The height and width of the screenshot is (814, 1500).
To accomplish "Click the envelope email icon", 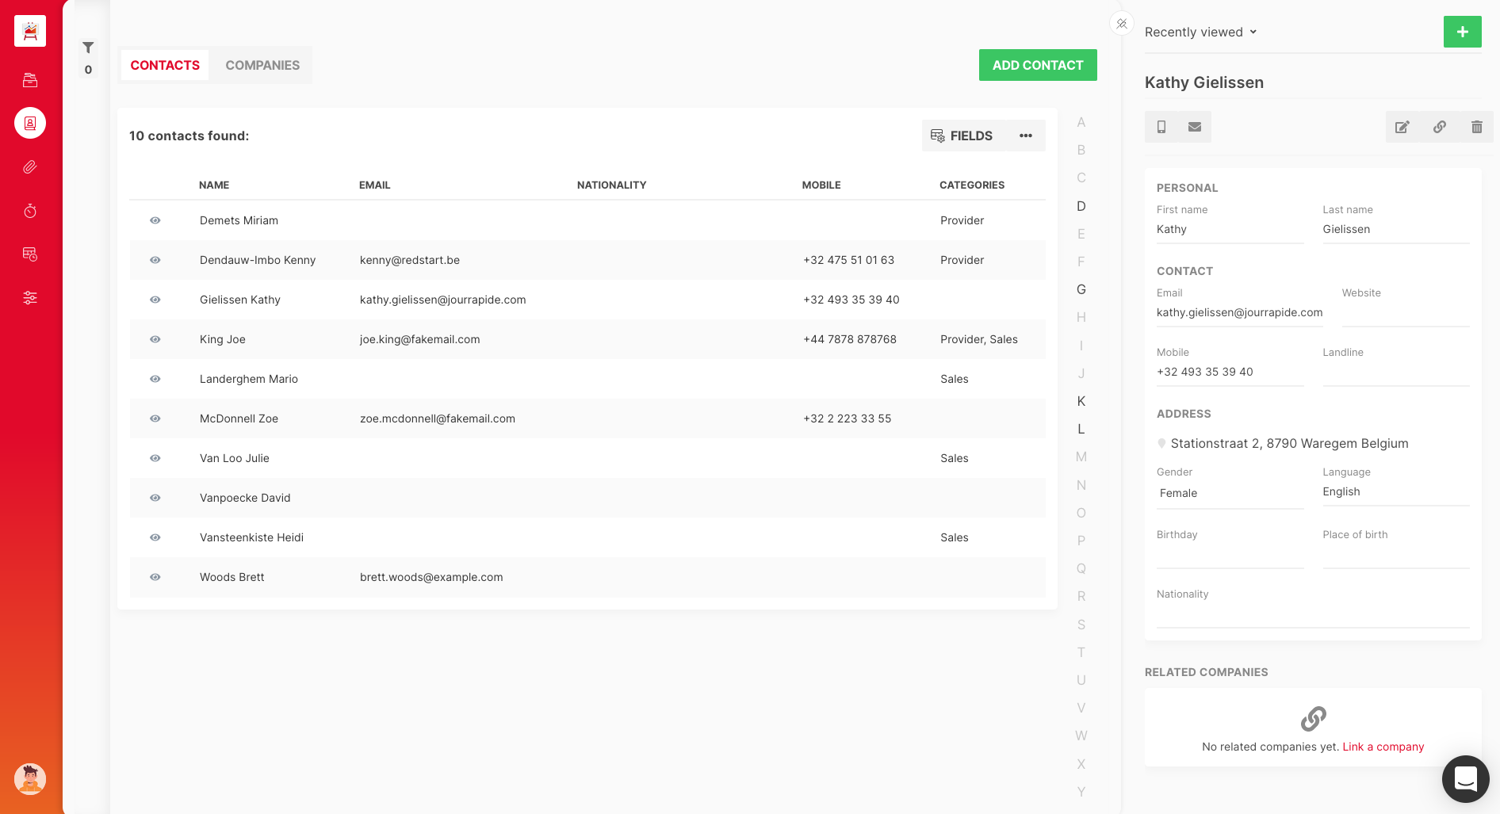I will 1194,127.
